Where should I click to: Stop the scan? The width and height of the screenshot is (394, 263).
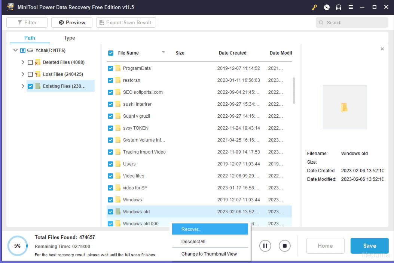284,246
